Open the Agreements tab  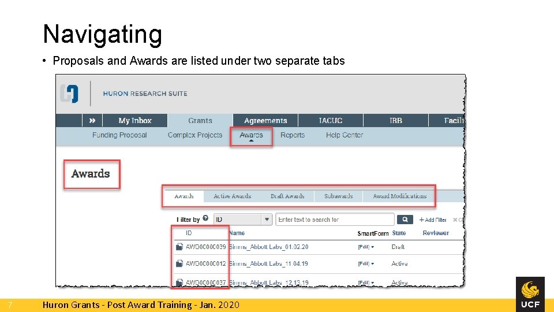(x=265, y=120)
